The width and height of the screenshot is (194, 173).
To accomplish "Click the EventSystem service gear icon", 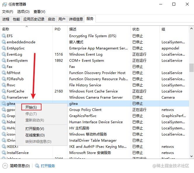I will click(4, 61).
